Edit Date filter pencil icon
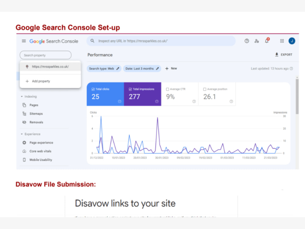 pyautogui.click(x=157, y=68)
